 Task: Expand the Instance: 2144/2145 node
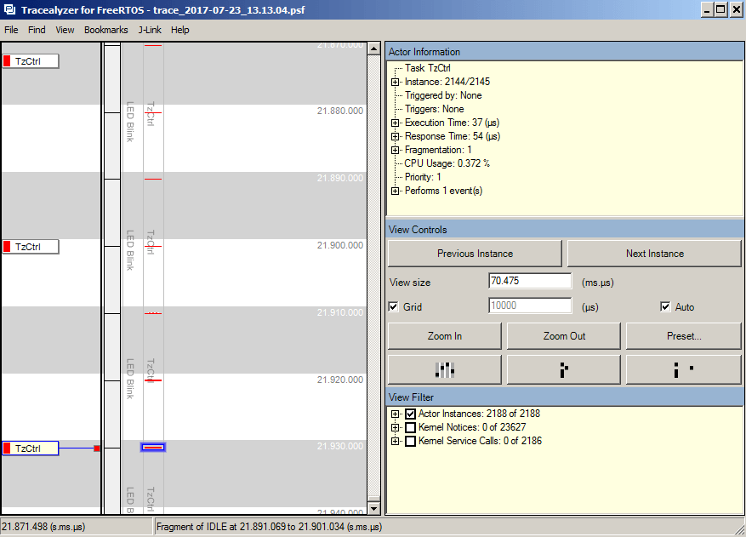point(395,82)
